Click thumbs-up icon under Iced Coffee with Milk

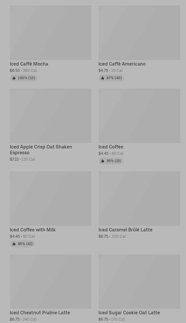point(14,244)
